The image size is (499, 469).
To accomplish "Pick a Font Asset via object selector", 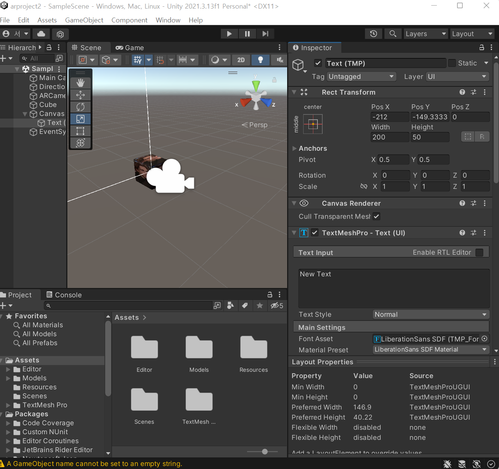I will (484, 339).
